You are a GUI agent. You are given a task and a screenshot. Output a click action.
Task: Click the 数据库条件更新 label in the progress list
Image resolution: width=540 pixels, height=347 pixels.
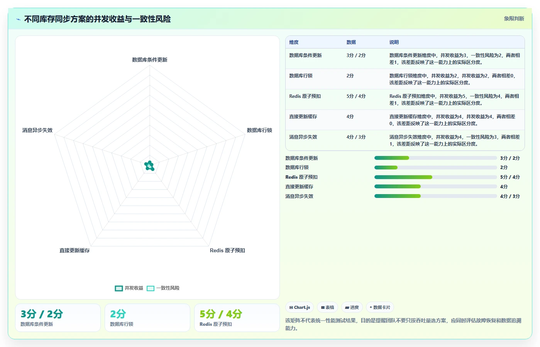[301, 158]
